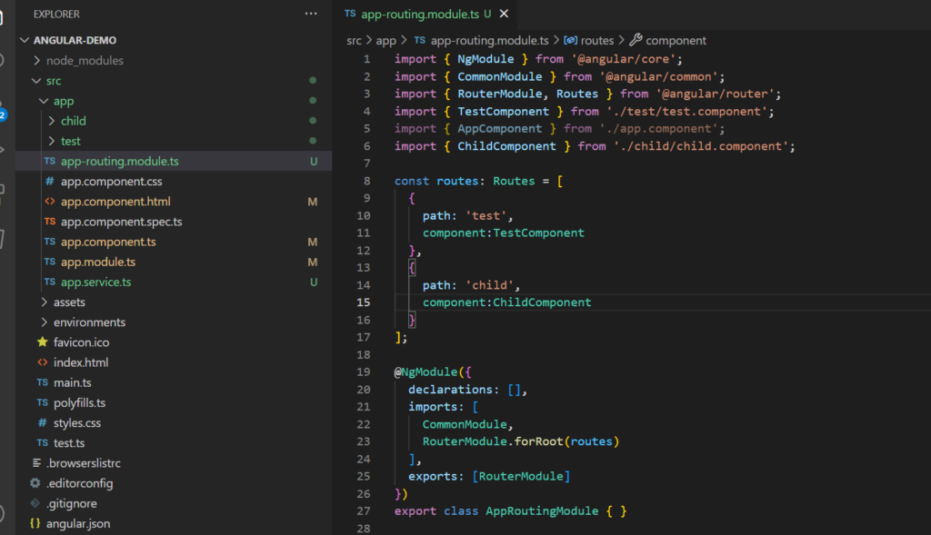Click the EXPLORER panel title
The image size is (931, 535).
point(56,15)
